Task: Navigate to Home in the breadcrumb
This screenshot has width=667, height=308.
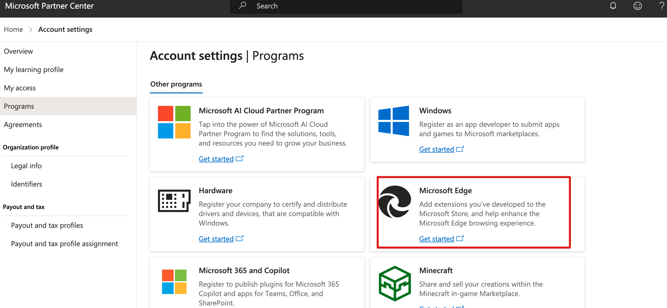Action: [13, 29]
